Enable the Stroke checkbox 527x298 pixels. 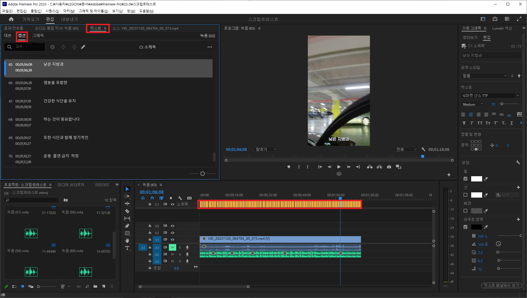(465, 195)
